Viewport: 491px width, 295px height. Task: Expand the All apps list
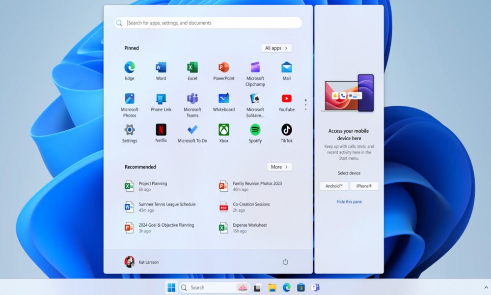pos(276,48)
